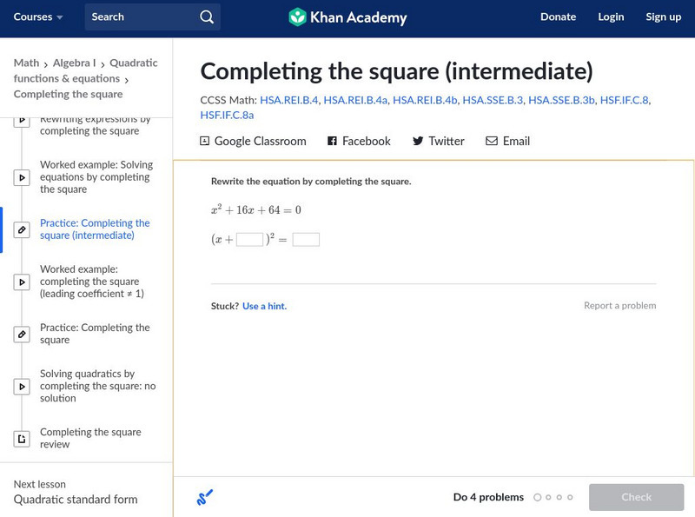Open Solving quadratics: no solution lesson
The image size is (695, 517).
[97, 386]
